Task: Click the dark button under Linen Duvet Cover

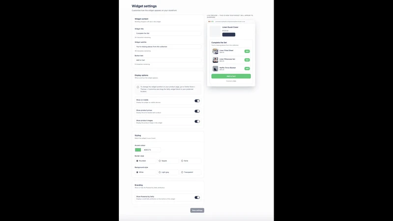Action: pos(228,34)
